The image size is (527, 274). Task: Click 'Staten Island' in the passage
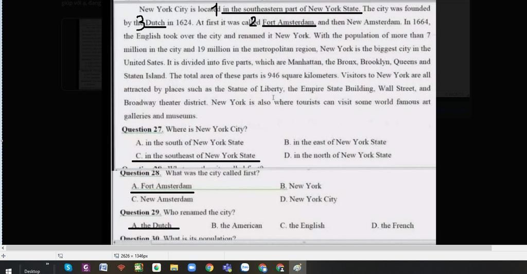pyautogui.click(x=145, y=76)
